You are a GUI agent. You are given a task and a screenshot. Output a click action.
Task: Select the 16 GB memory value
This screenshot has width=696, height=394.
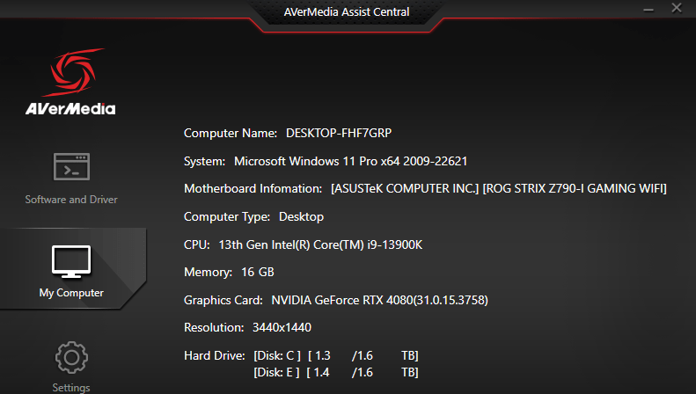[x=258, y=272]
